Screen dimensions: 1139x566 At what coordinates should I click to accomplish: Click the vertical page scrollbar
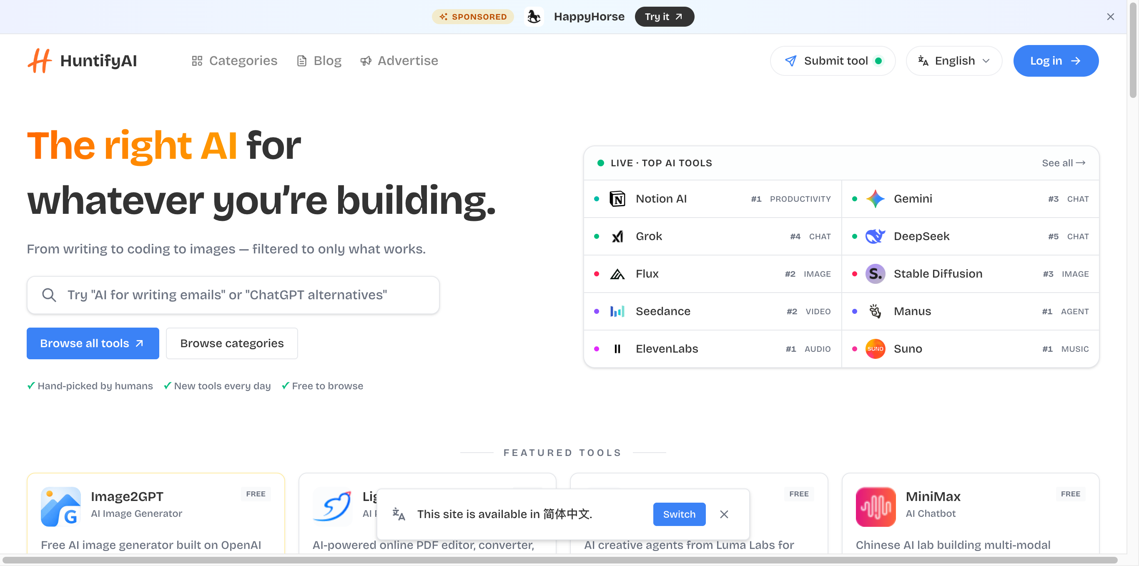click(1133, 51)
